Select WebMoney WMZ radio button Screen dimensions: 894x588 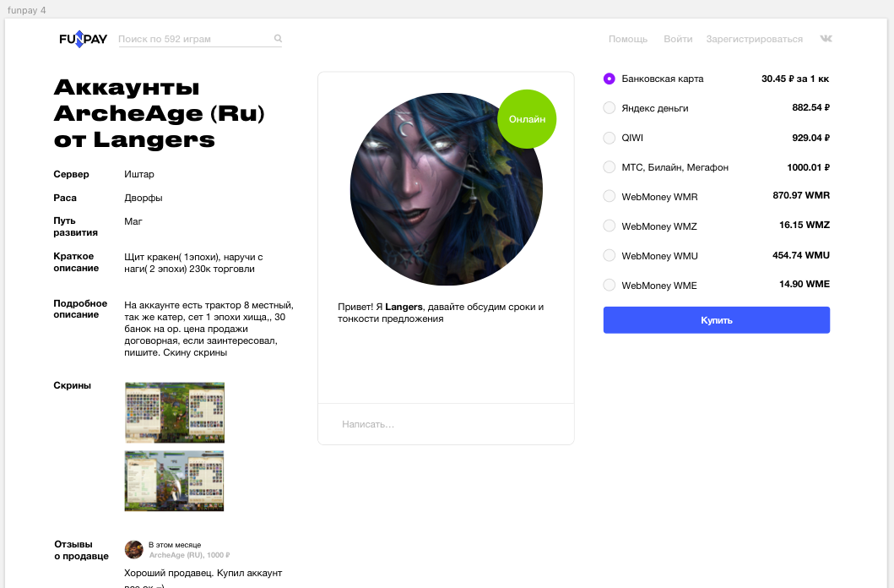pyautogui.click(x=609, y=226)
